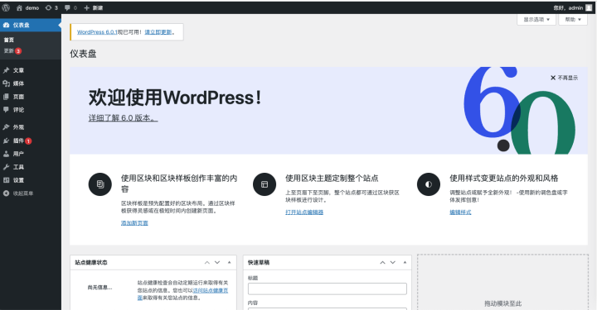Click the 仪表盘 page heading
597x310 pixels.
click(83, 54)
